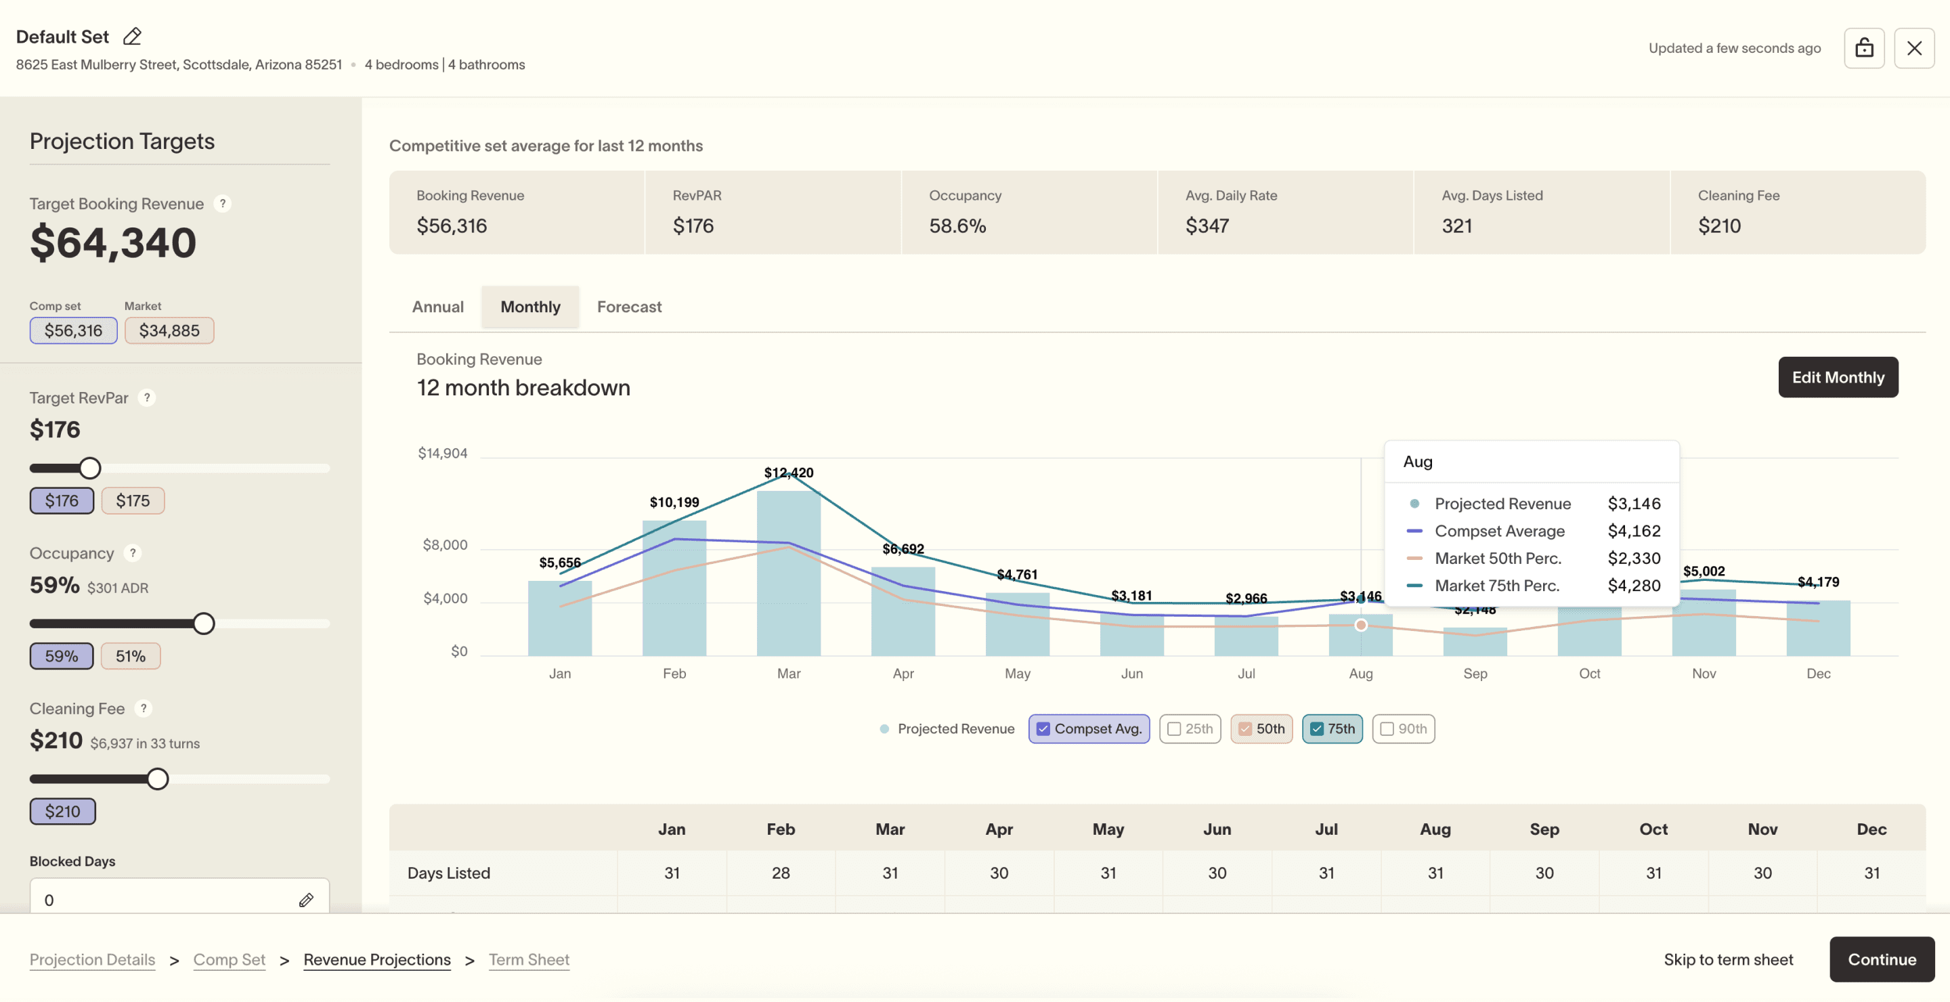This screenshot has height=1002, width=1950.
Task: Open the Occupancy help tooltip
Action: pyautogui.click(x=133, y=553)
